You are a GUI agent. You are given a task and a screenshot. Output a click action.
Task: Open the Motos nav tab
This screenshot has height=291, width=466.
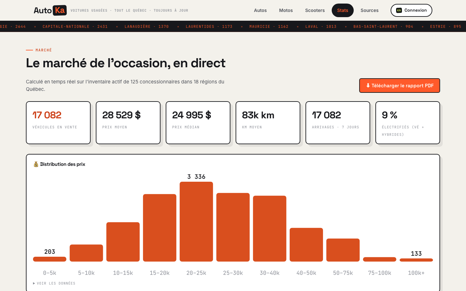(286, 10)
